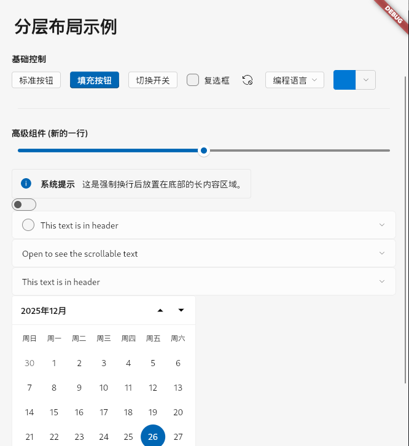Select radio button in first header expander
Image resolution: width=409 pixels, height=446 pixels.
point(28,225)
